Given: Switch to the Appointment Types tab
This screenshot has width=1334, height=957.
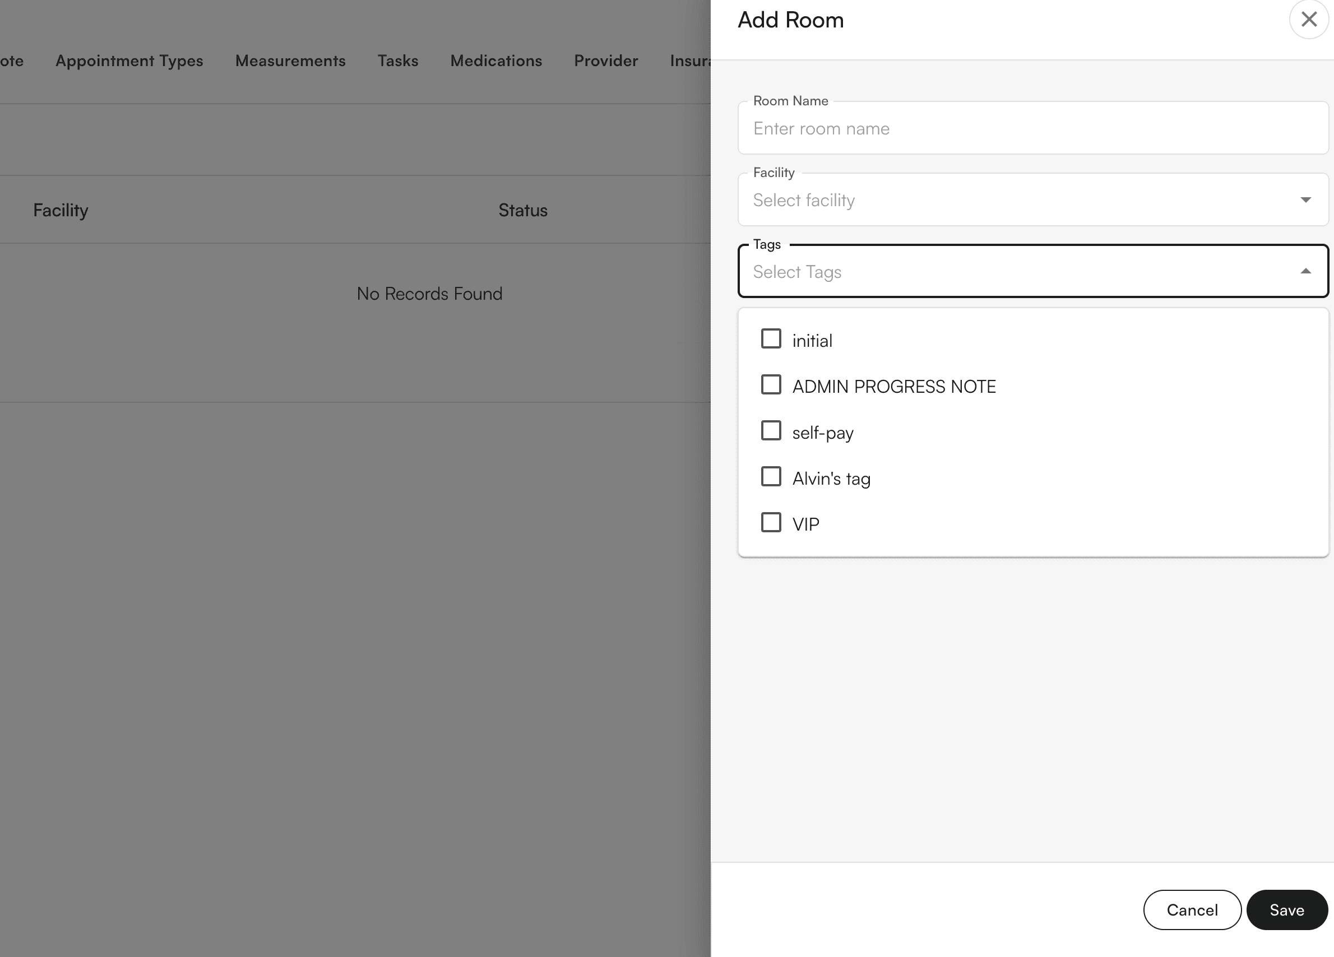Looking at the screenshot, I should [x=129, y=61].
